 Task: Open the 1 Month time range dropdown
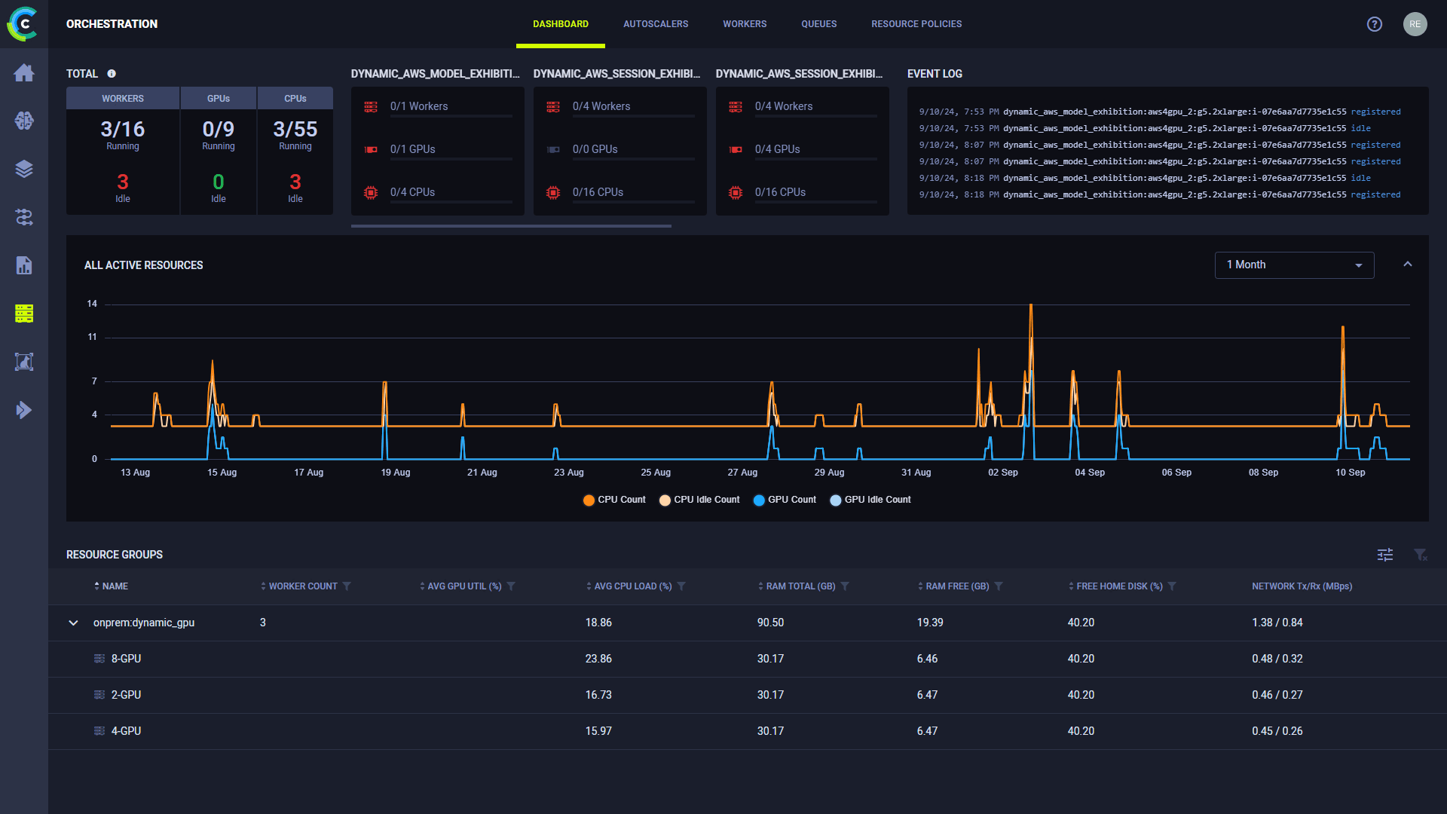coord(1294,265)
